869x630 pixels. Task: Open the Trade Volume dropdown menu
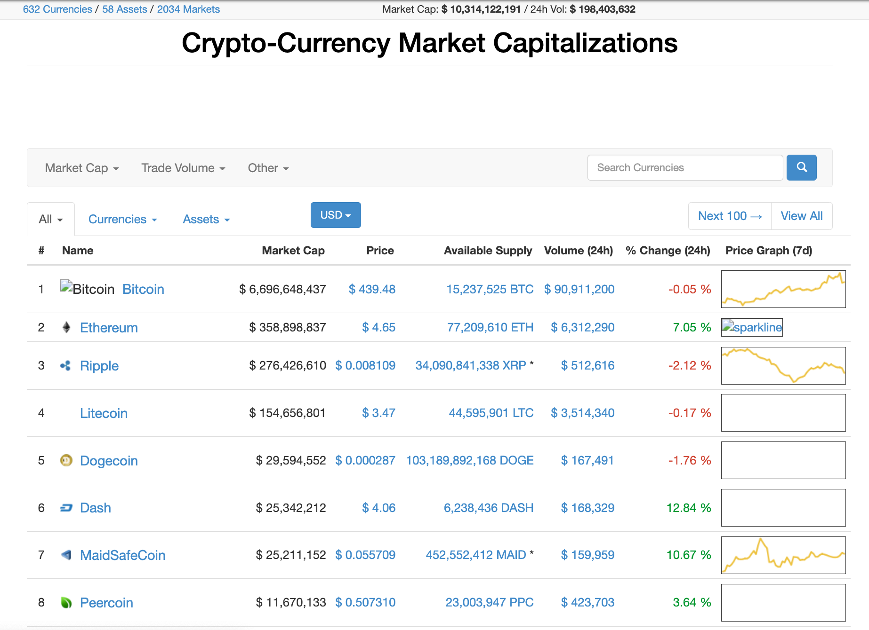point(183,168)
